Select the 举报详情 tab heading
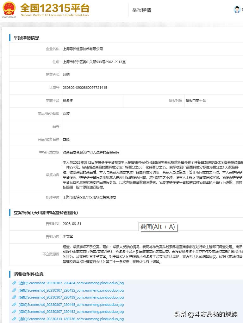The width and height of the screenshot is (243, 323). (142, 10)
